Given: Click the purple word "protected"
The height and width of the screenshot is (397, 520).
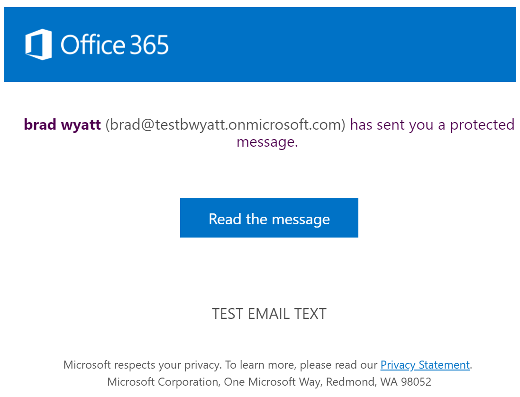Looking at the screenshot, I should pos(482,125).
